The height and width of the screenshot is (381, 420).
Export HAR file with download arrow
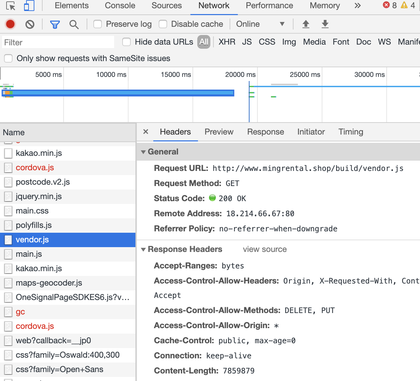tap(325, 24)
